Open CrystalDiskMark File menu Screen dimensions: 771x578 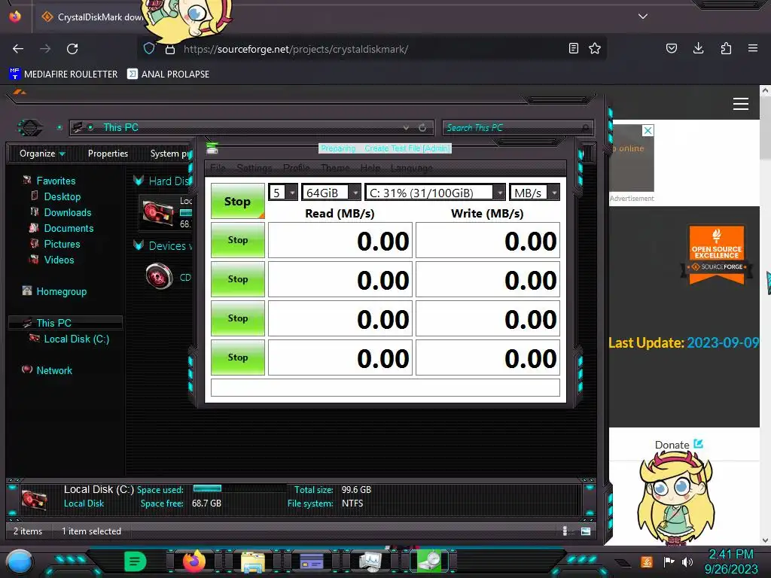click(218, 168)
